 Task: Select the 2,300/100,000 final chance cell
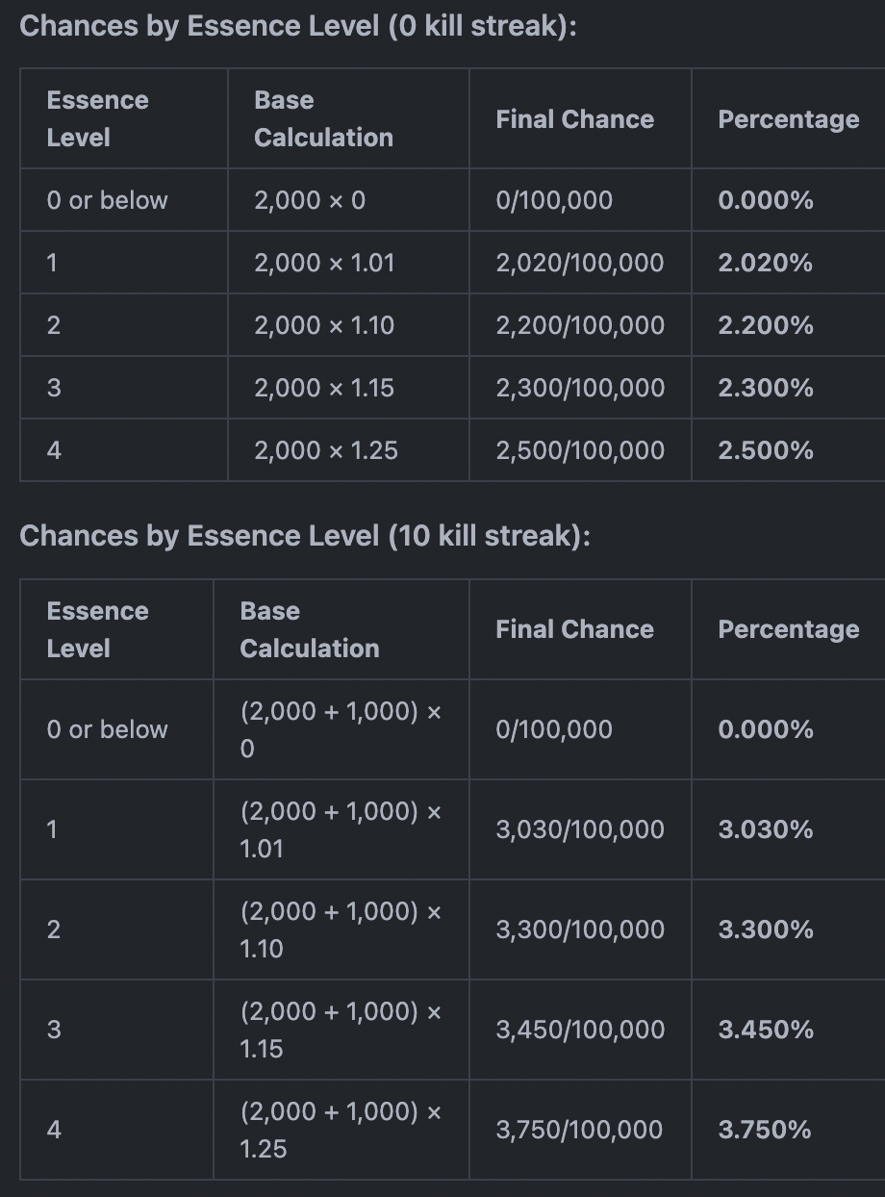point(579,388)
